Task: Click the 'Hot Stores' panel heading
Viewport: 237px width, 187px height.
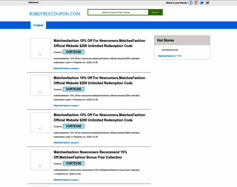Action: coord(166,40)
